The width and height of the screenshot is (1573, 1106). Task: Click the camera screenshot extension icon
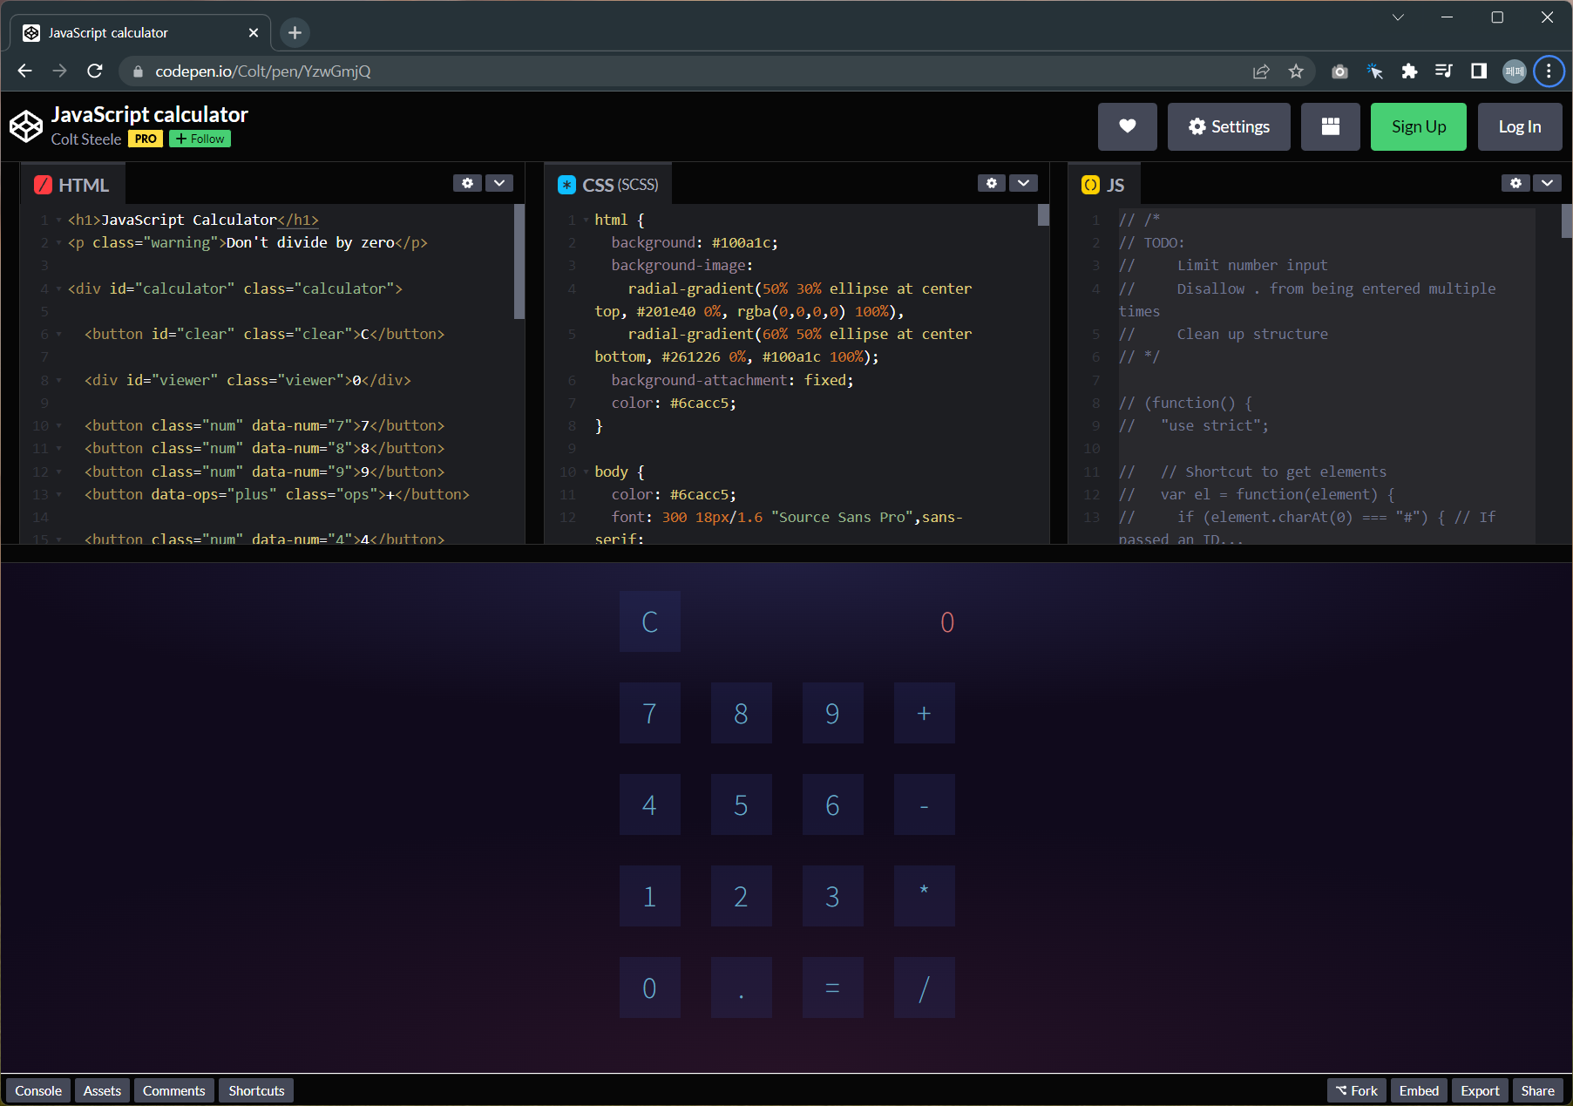(1339, 71)
